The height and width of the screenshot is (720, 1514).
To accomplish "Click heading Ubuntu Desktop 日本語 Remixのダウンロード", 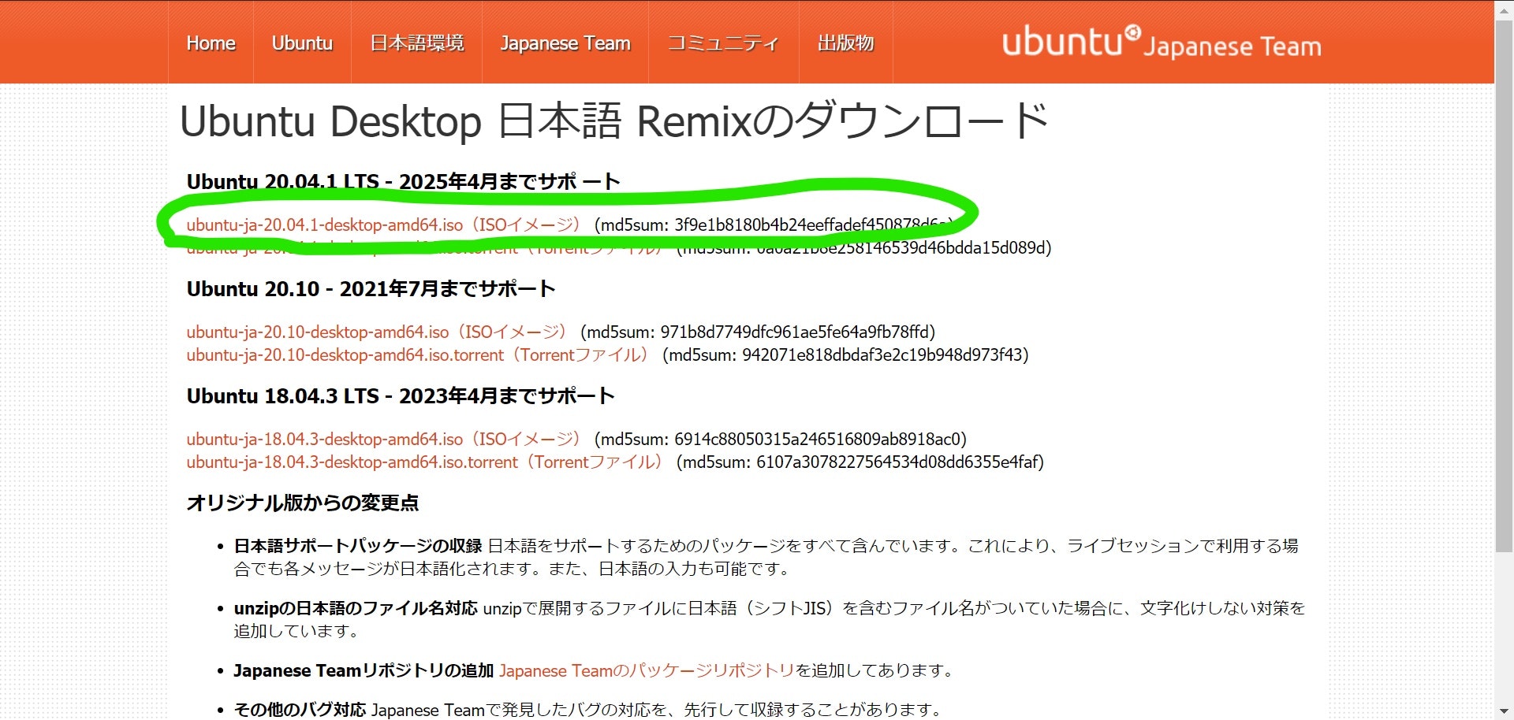I will [x=615, y=121].
